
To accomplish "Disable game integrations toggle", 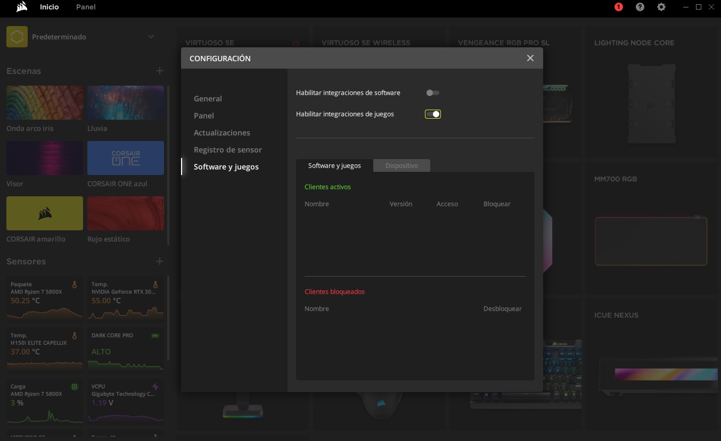I will (432, 114).
